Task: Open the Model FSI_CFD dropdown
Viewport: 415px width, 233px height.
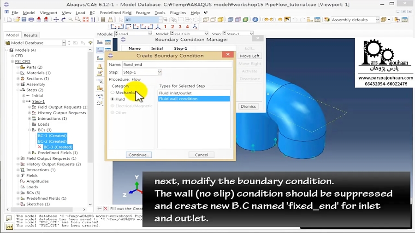Action: pyautogui.click(x=206, y=34)
